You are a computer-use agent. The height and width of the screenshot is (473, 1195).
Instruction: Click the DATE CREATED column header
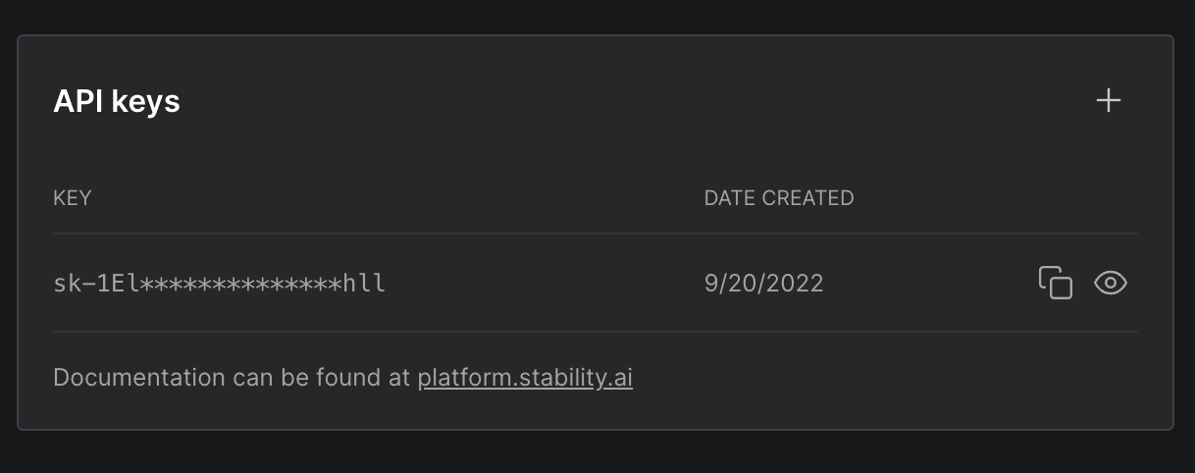pyautogui.click(x=779, y=198)
